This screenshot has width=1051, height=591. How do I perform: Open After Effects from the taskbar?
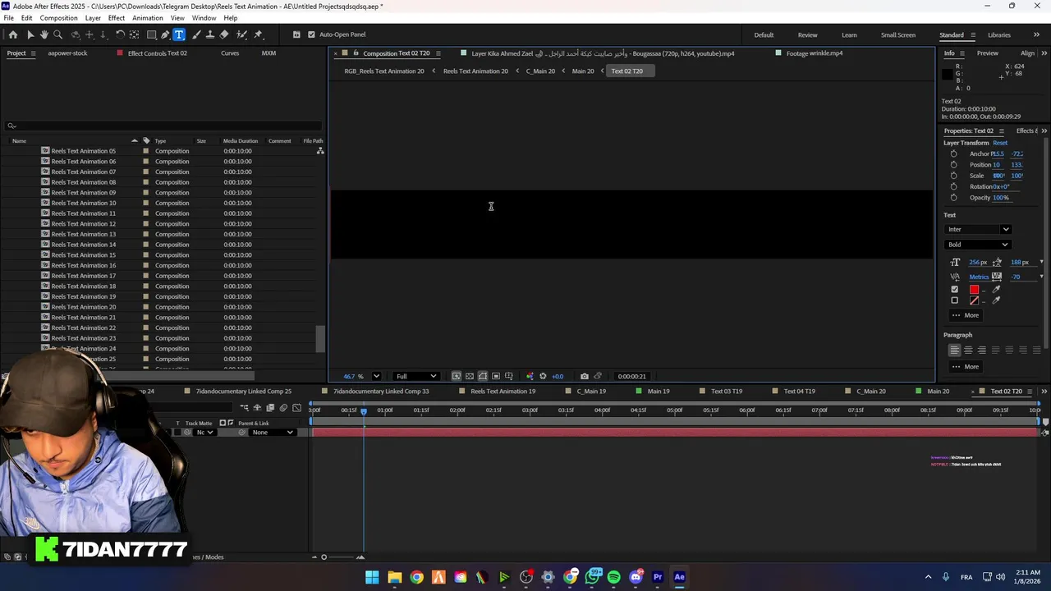point(679,577)
